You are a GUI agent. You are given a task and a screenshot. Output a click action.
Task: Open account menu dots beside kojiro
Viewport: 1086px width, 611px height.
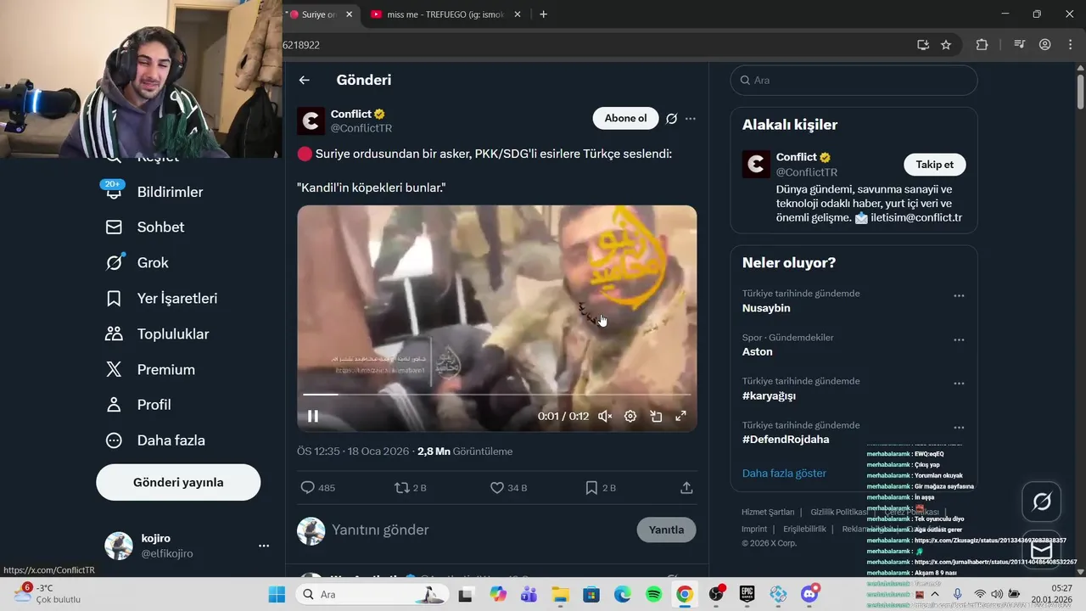pyautogui.click(x=264, y=546)
